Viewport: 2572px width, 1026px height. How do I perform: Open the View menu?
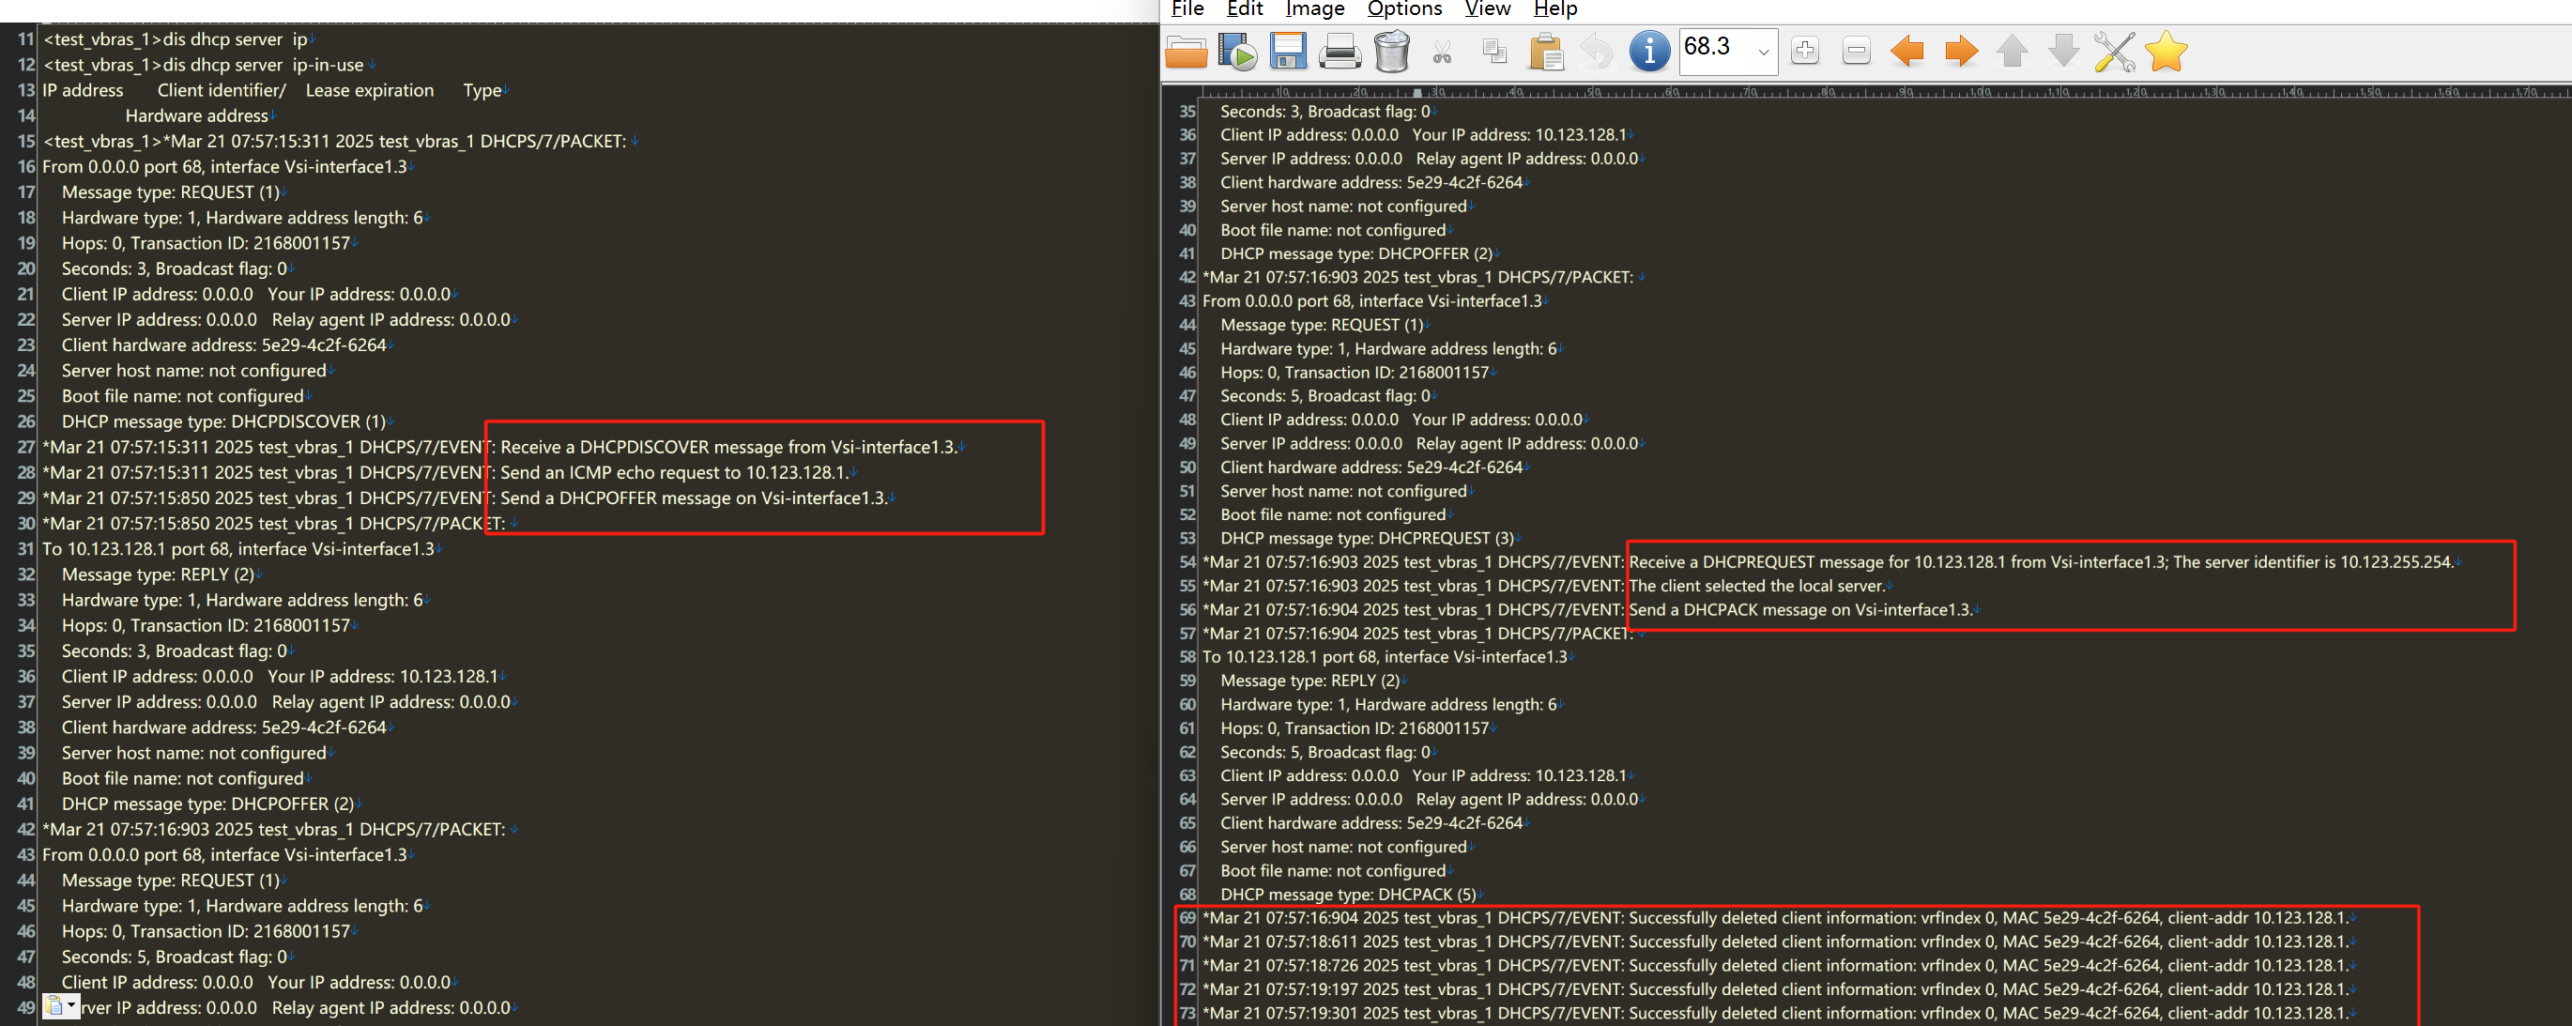click(1487, 9)
